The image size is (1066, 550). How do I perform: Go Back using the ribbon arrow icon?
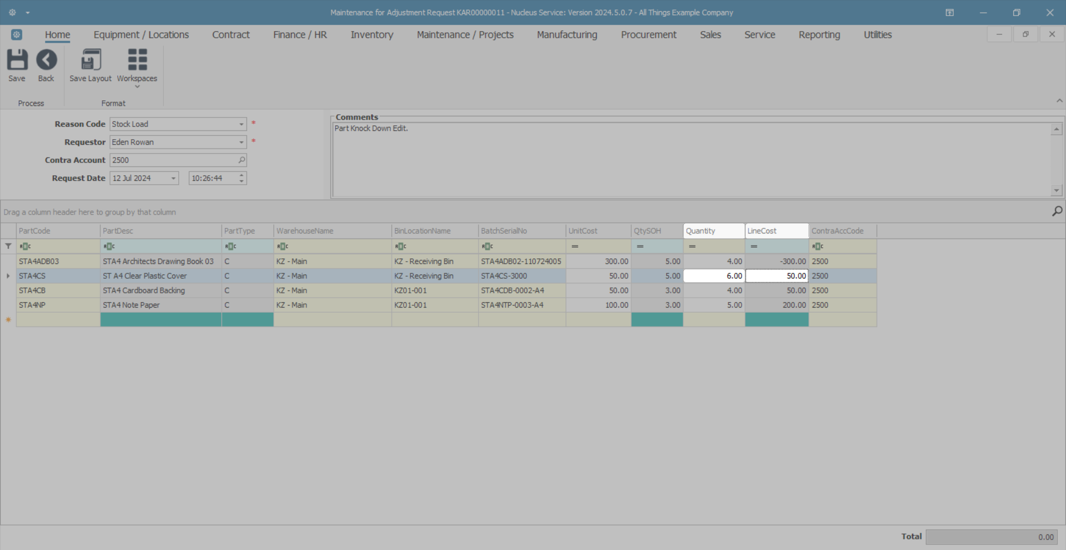46,60
